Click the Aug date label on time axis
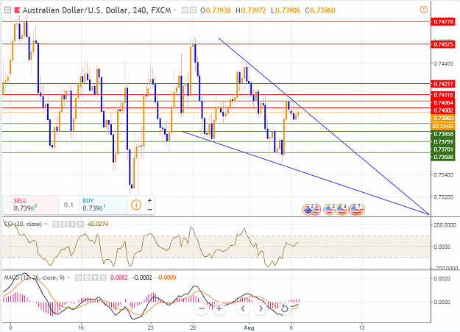Viewport: 460px width, 332px height. pyautogui.click(x=249, y=328)
